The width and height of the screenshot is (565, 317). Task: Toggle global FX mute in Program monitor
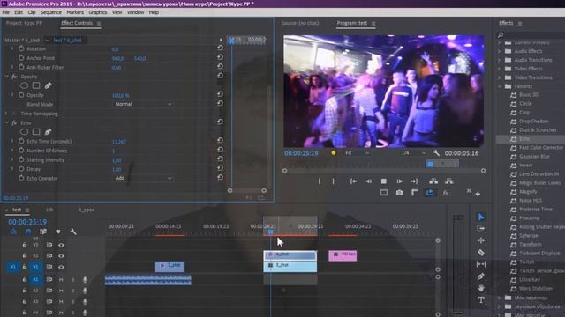pyautogui.click(x=445, y=193)
